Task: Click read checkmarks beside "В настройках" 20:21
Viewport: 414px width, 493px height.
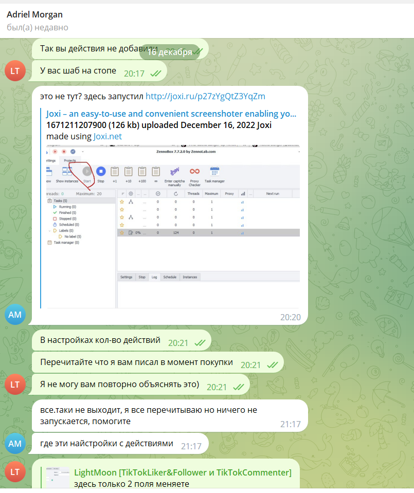Action: (x=200, y=343)
